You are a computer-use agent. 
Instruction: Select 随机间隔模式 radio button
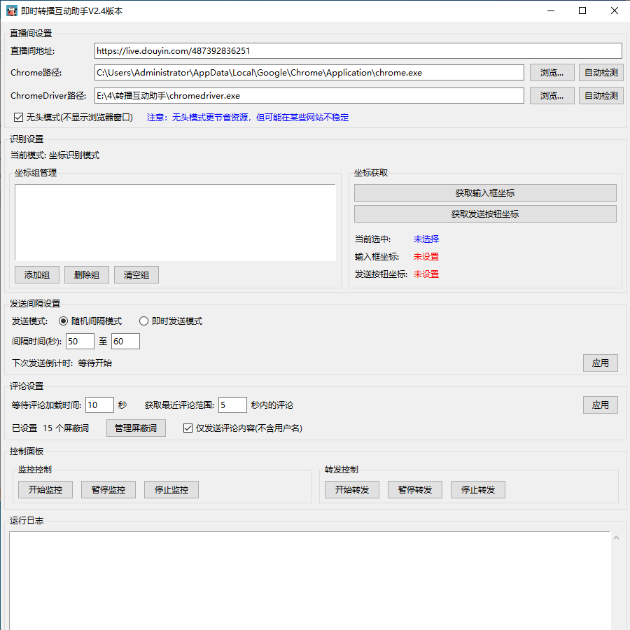64,321
